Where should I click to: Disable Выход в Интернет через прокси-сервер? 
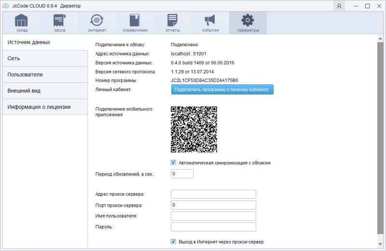(x=174, y=242)
